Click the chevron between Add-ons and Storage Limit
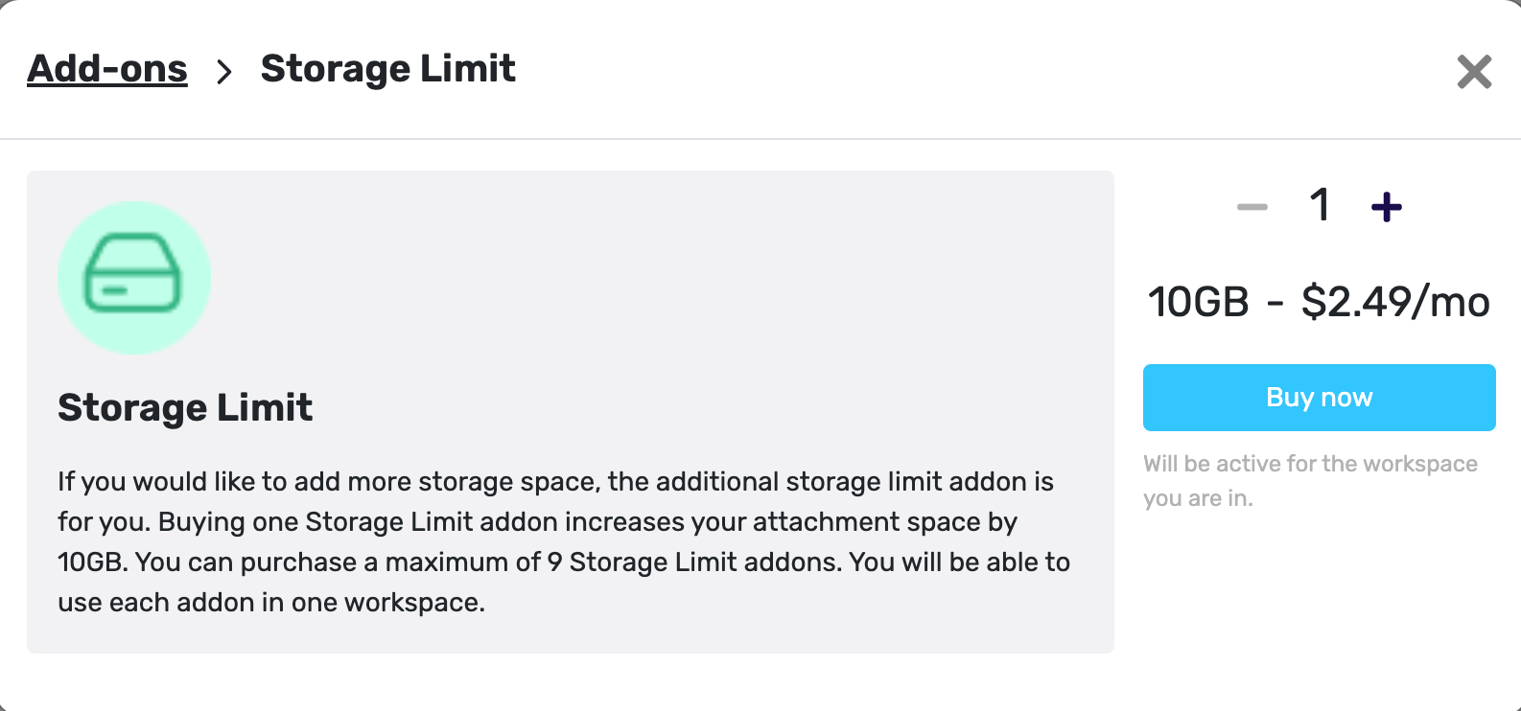The image size is (1521, 711). 227,71
